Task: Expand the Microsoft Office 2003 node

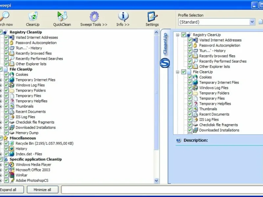Action: [x=1, y=170]
